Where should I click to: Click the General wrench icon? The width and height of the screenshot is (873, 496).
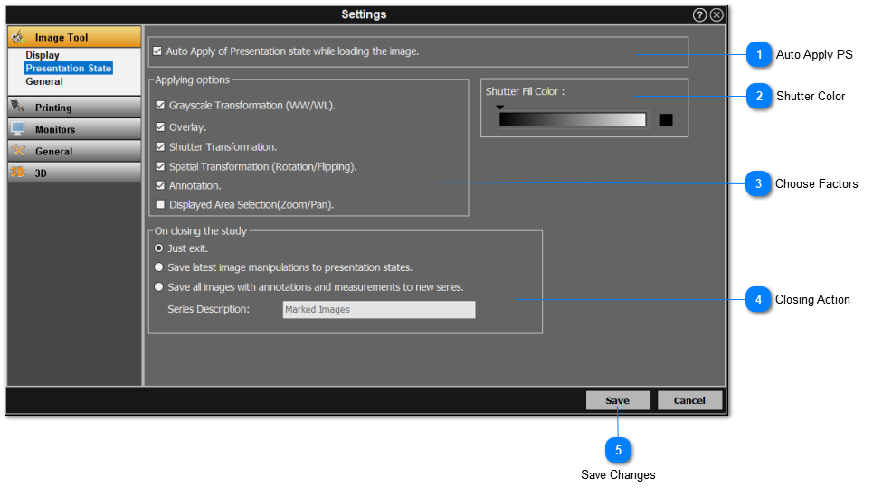(x=18, y=151)
